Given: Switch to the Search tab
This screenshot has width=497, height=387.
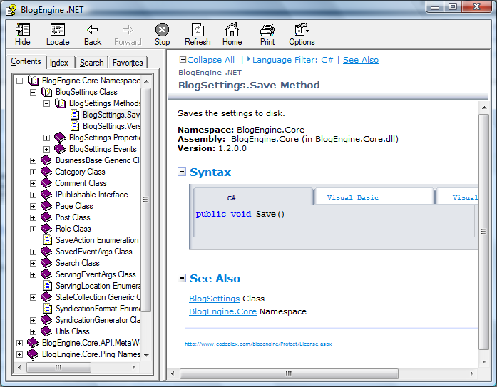Looking at the screenshot, I should tap(91, 63).
